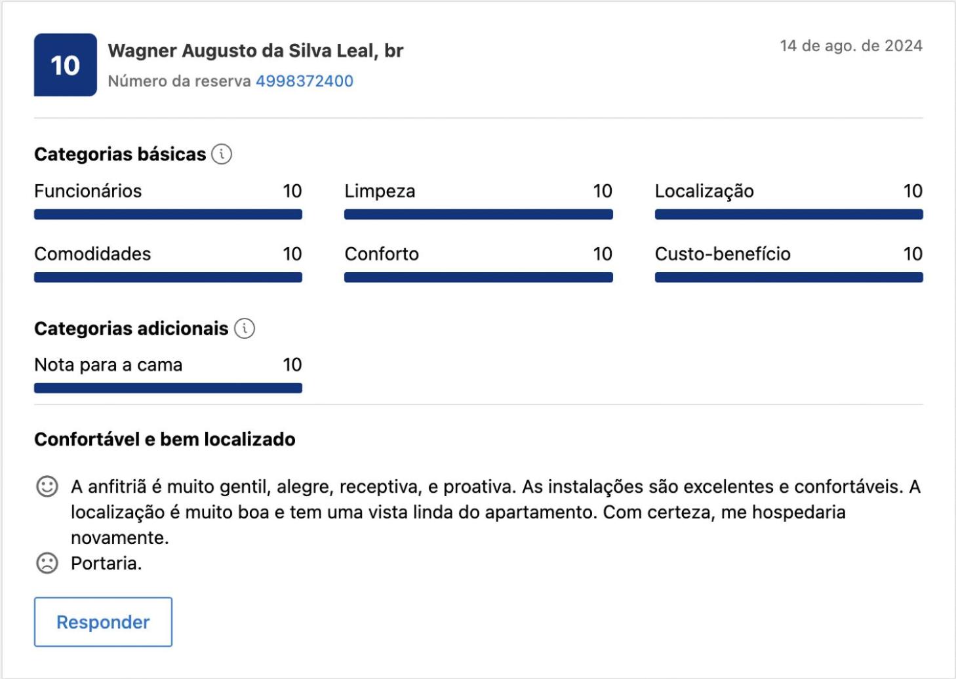The image size is (956, 679).
Task: Click review title Confortável e bem localizado
Action: coord(165,439)
